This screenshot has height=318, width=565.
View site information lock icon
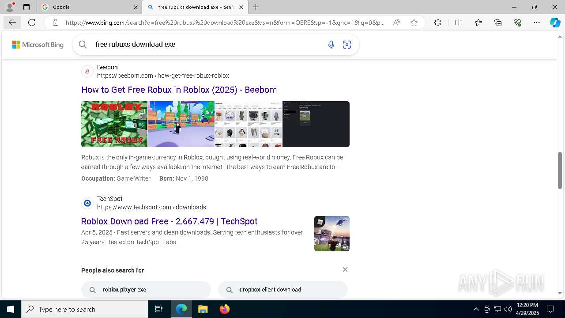point(56,23)
